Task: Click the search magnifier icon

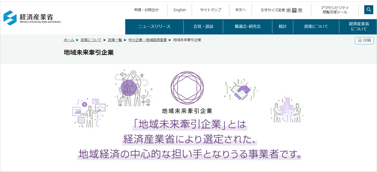Action: pyautogui.click(x=369, y=10)
